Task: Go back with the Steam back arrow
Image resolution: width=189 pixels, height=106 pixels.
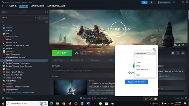Action: pos(3,6)
